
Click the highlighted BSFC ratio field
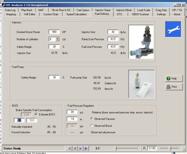(x=19, y=120)
